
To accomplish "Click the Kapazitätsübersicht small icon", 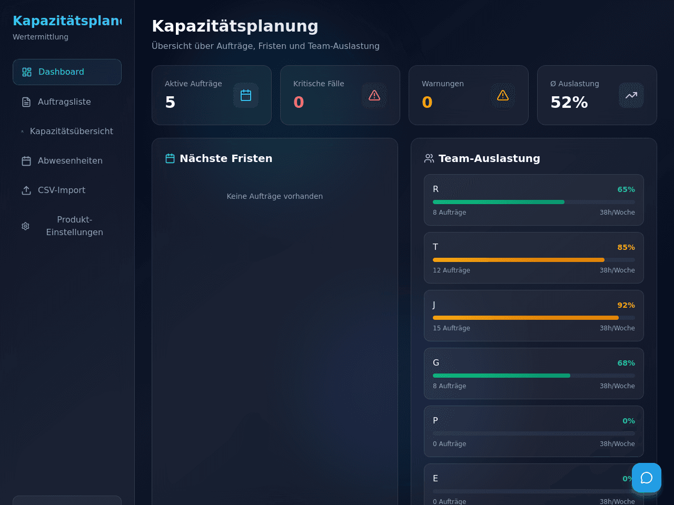I will (x=22, y=132).
